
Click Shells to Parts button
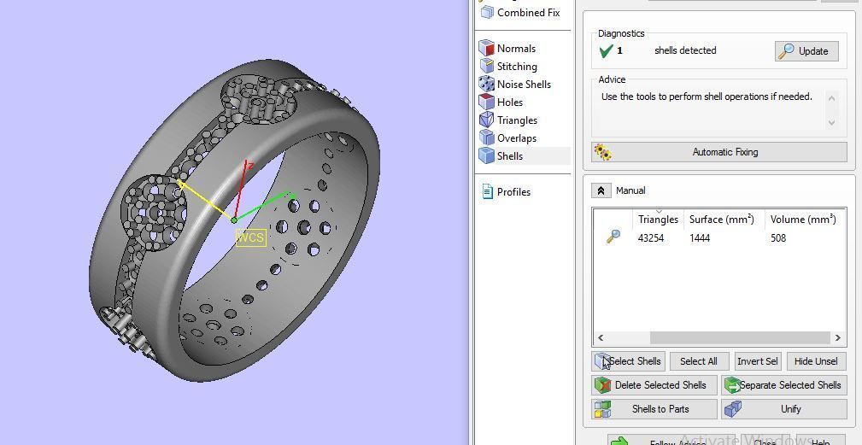click(x=654, y=409)
